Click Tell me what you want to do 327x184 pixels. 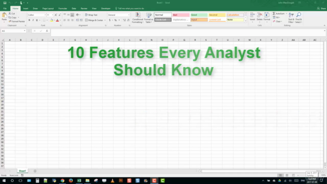(x=129, y=9)
